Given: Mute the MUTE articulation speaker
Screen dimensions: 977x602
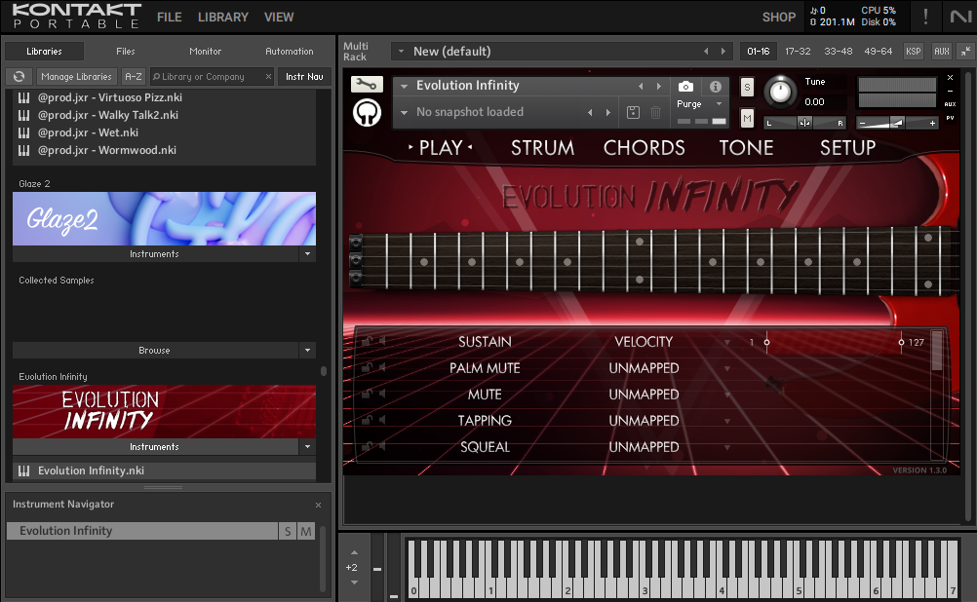Looking at the screenshot, I should pos(382,394).
